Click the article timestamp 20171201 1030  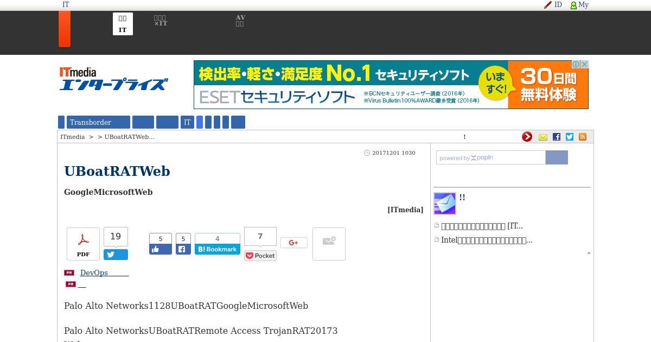(x=393, y=153)
